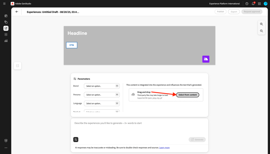Toggle the parameters panel sliders button

point(76,139)
